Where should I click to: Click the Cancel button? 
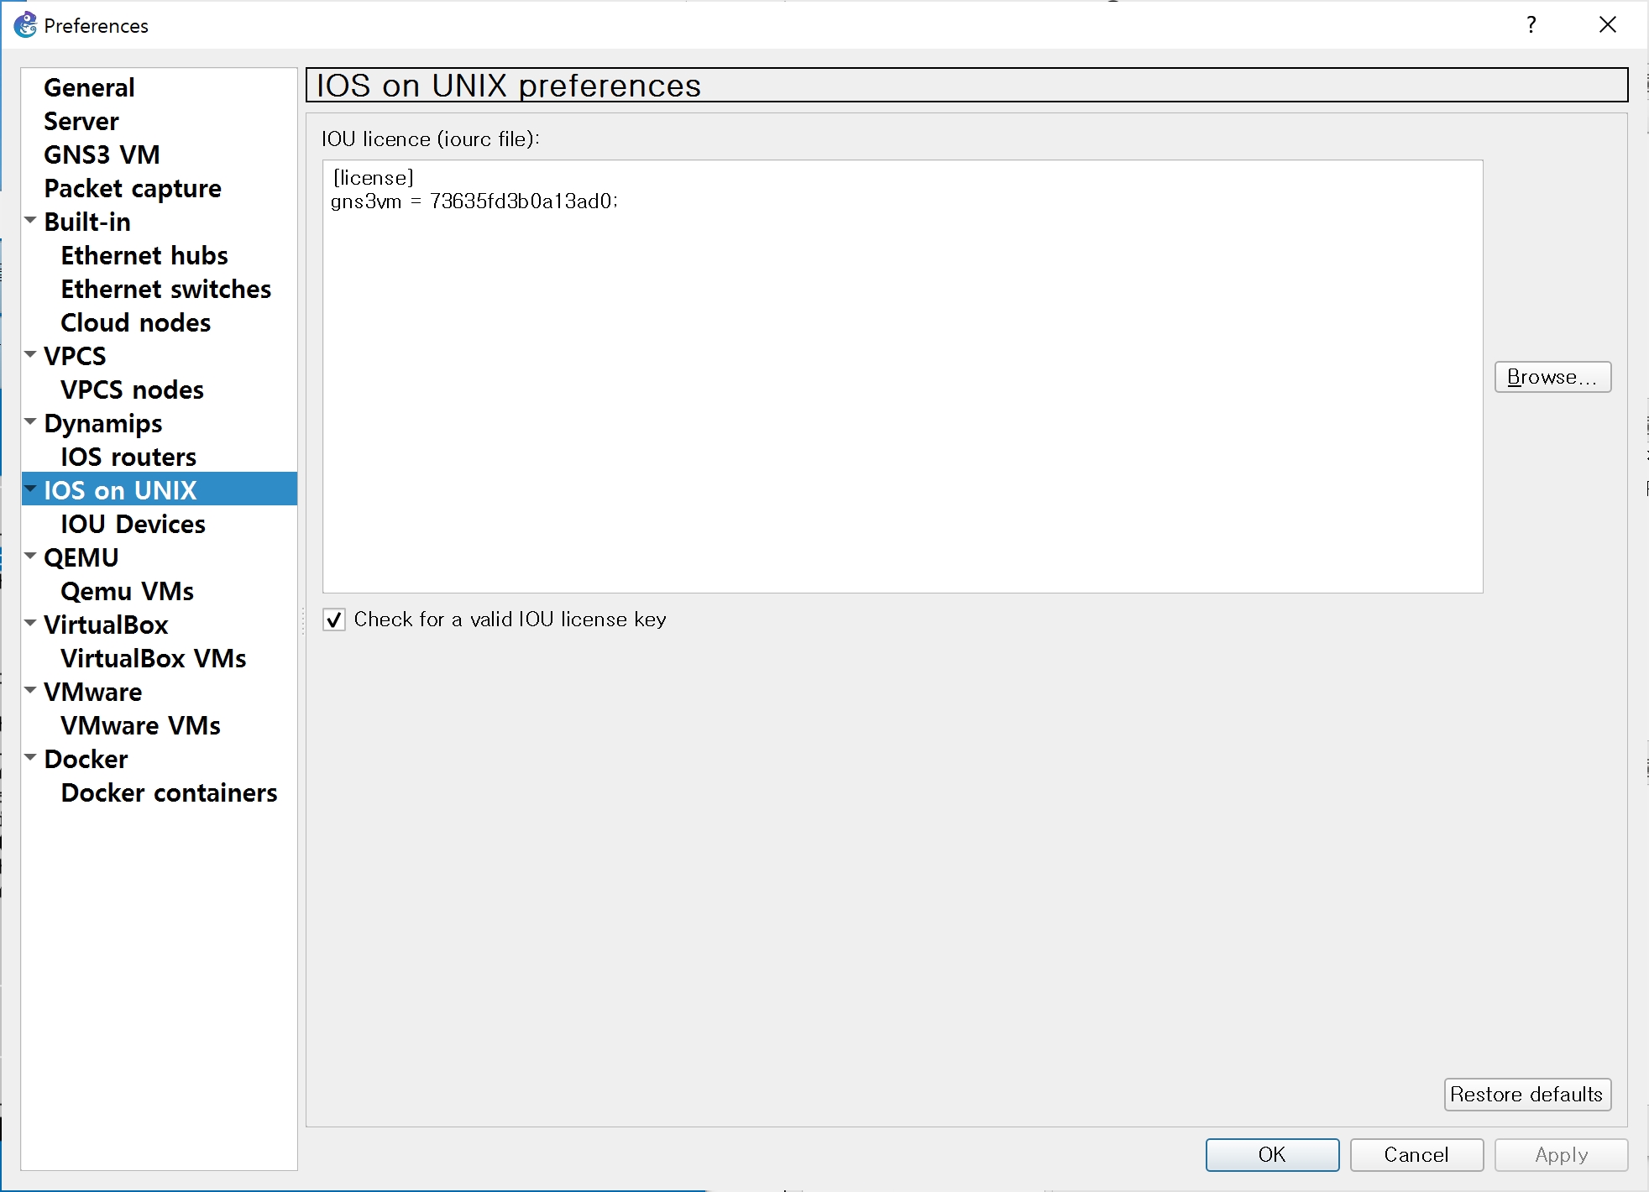(1416, 1154)
